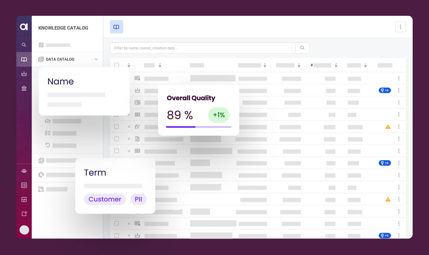Open the top-right three-dot options menu

point(400,27)
